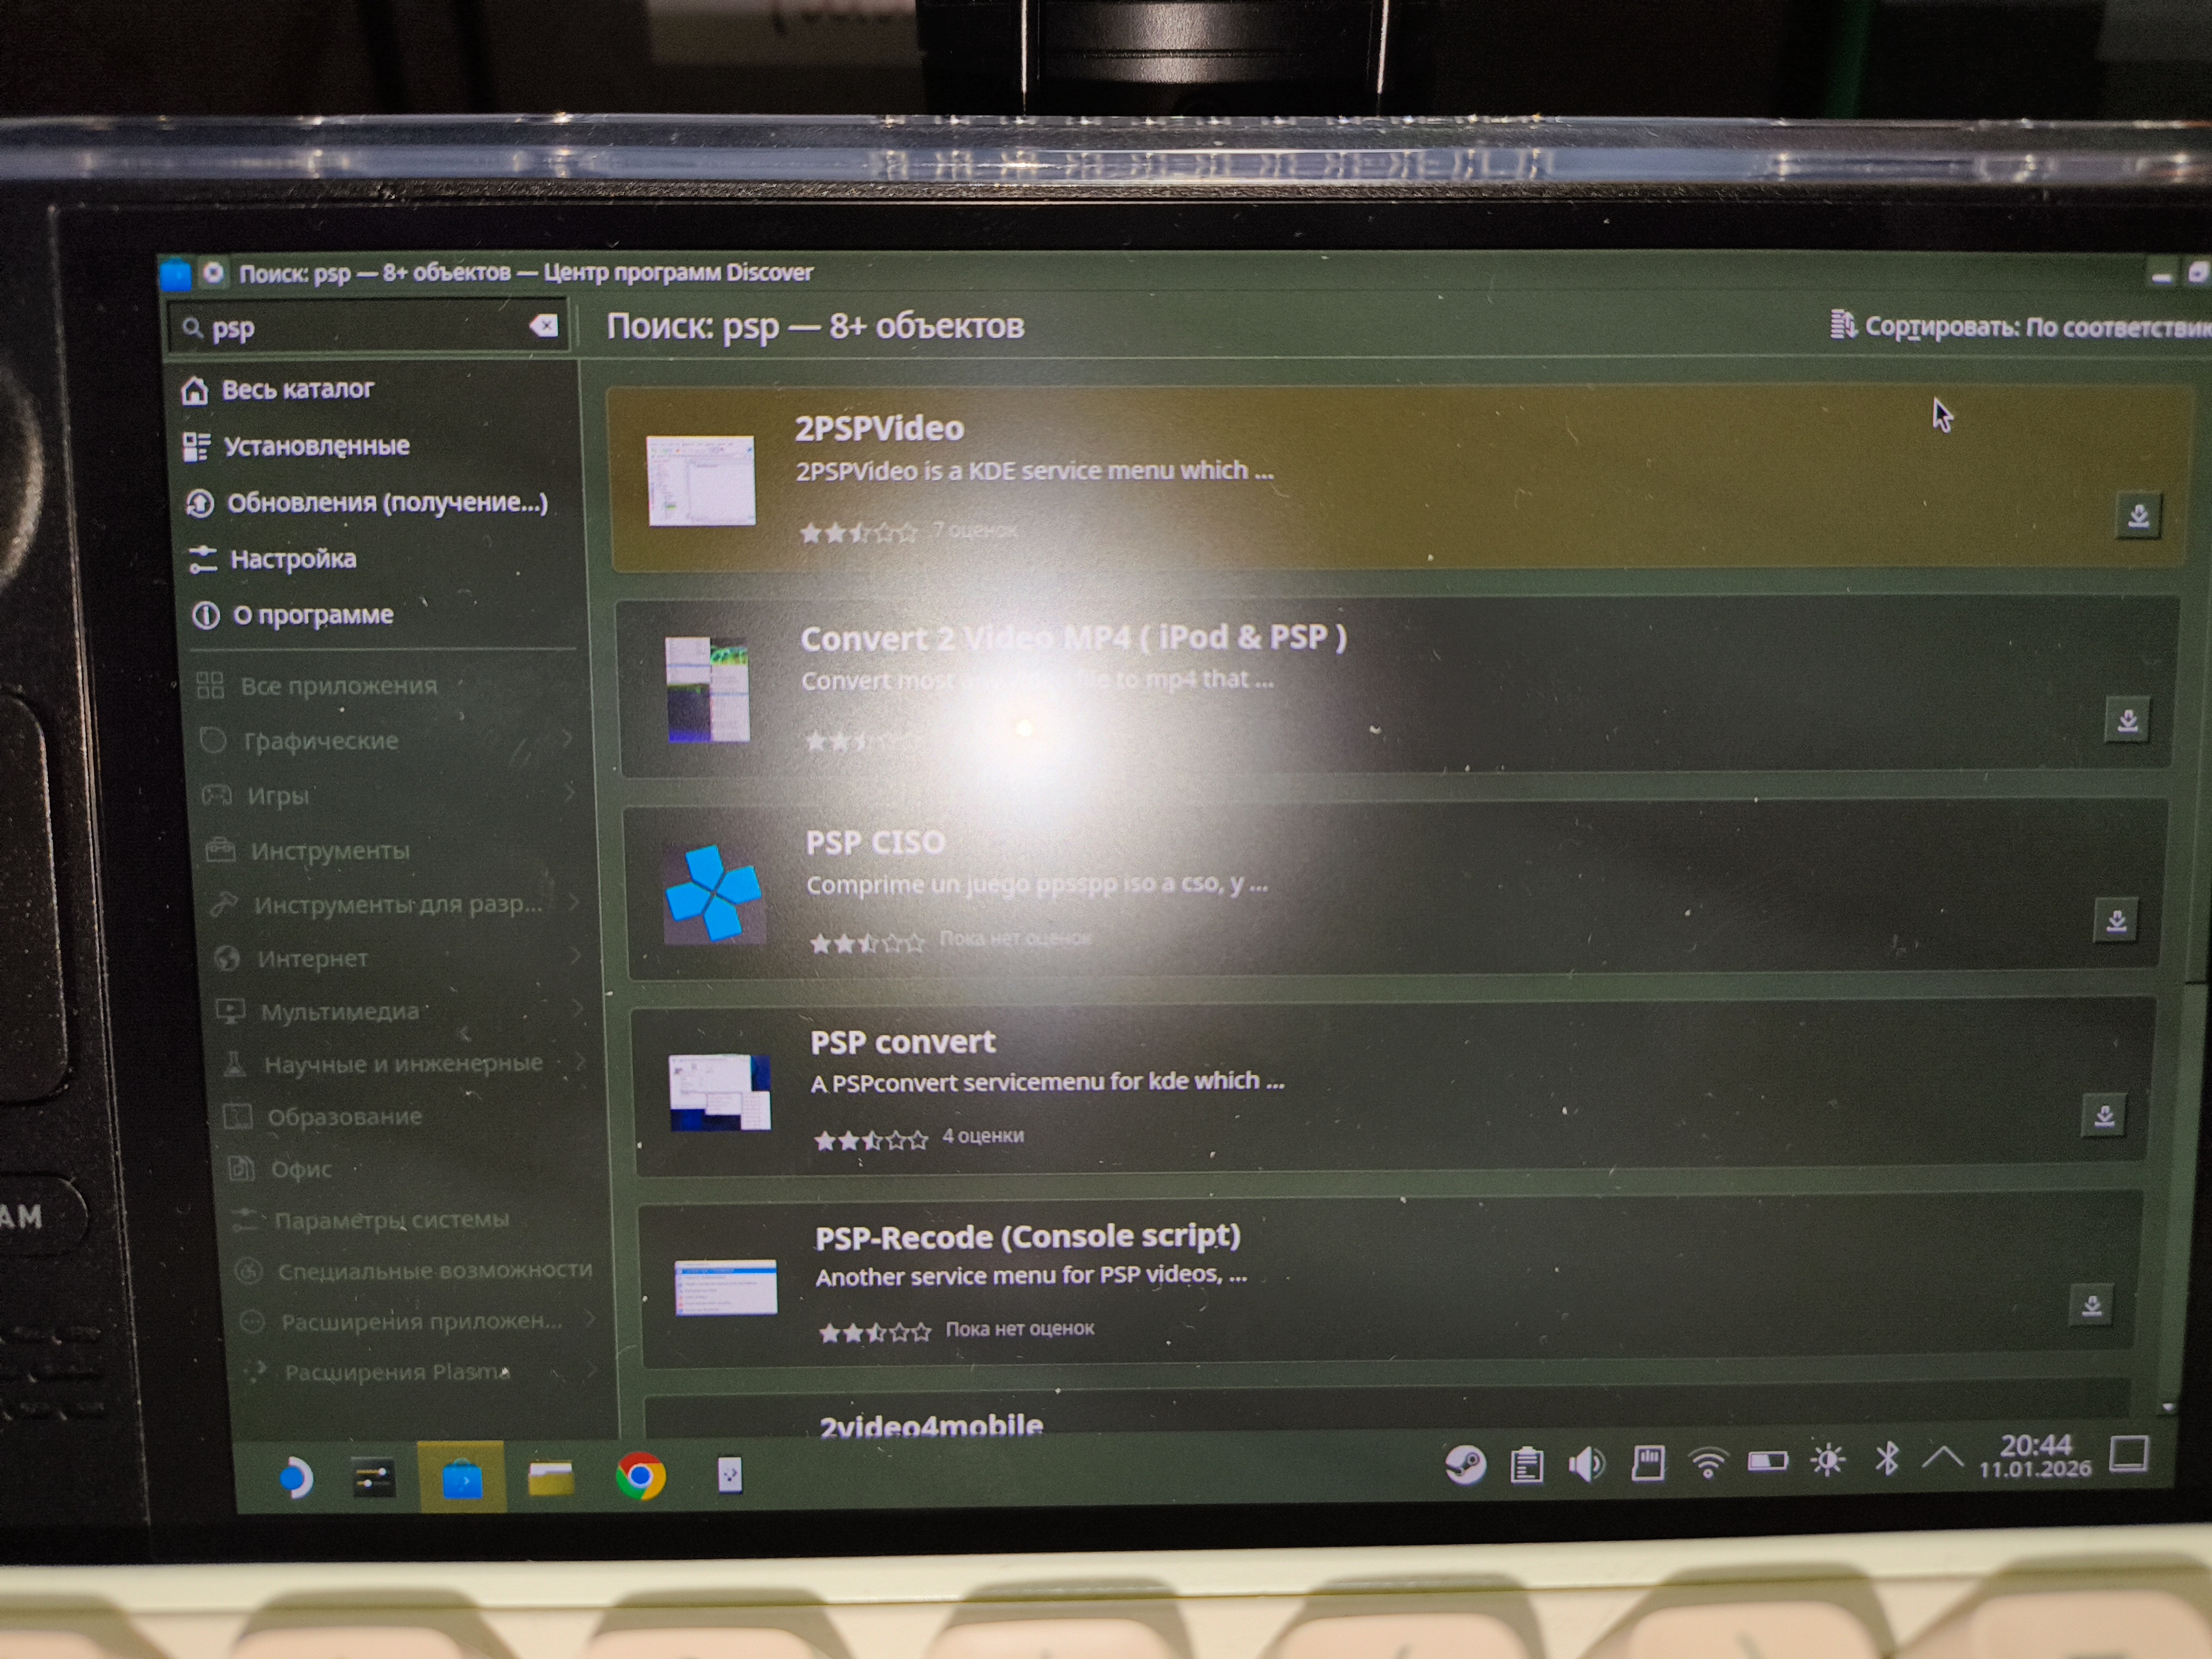Image resolution: width=2212 pixels, height=1659 pixels.
Task: Clear the psp search field
Action: [544, 326]
